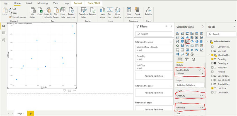Toggle the LineTotal field checkbox
Image resolution: width=237 pixels, height=116 pixels.
point(212,51)
